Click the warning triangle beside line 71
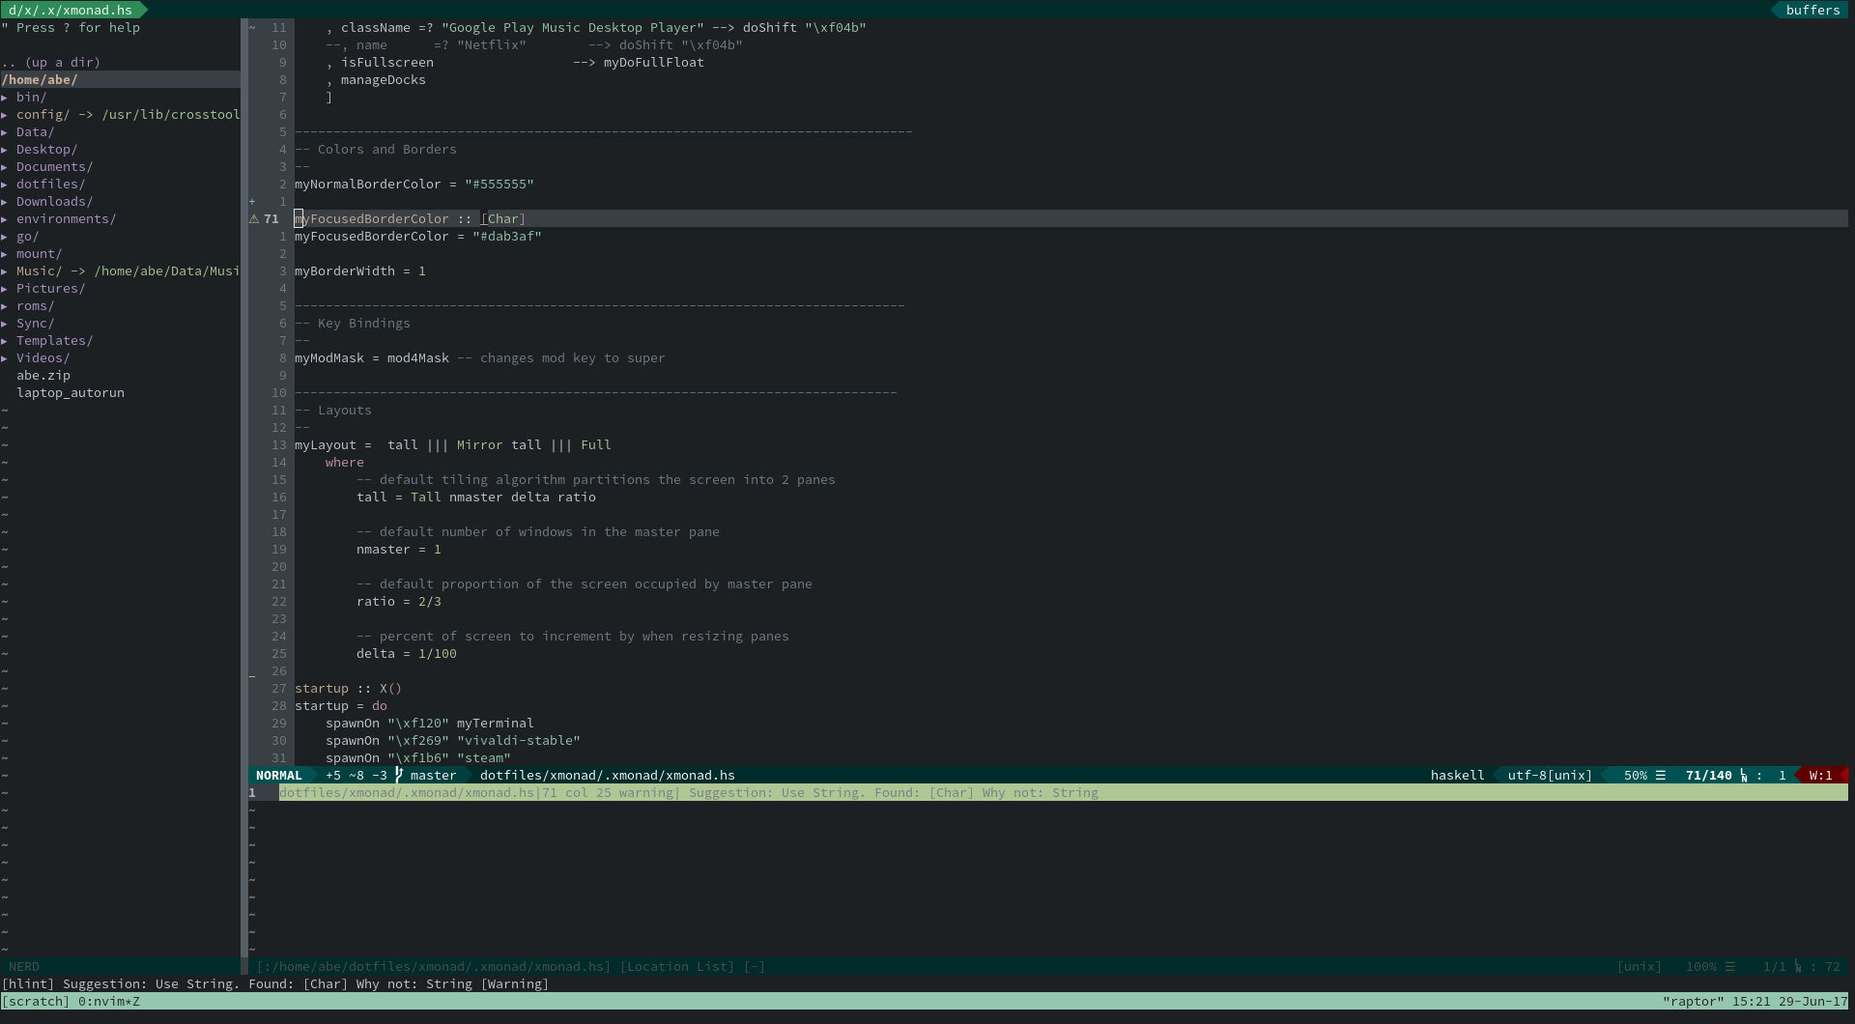The height and width of the screenshot is (1024, 1855). tap(252, 219)
